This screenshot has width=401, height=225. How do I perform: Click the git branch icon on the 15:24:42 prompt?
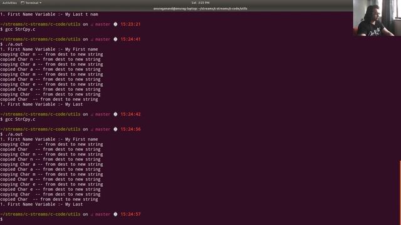(x=92, y=114)
